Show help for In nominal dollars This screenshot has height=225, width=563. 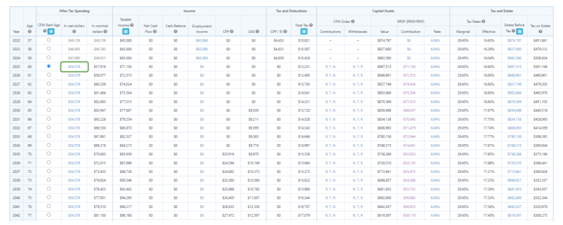pyautogui.click(x=106, y=32)
